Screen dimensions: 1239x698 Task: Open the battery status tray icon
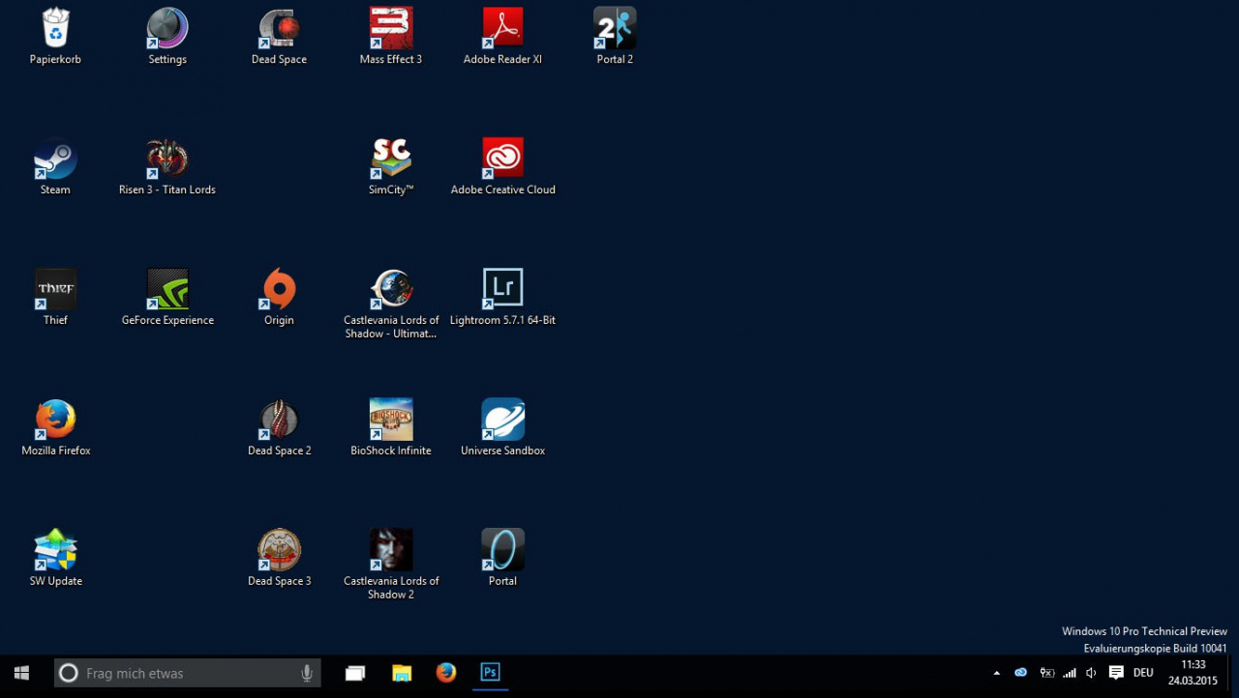[1046, 673]
